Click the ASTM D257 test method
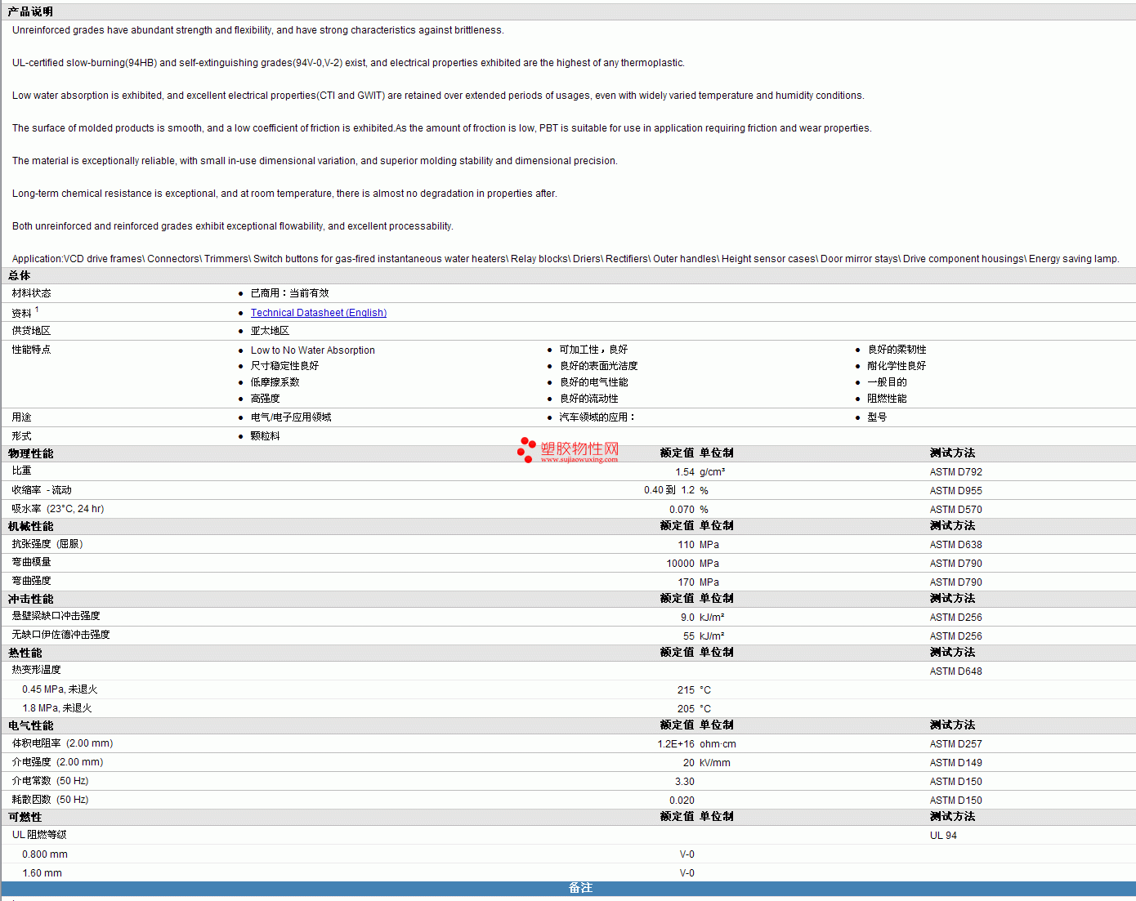 (x=955, y=744)
